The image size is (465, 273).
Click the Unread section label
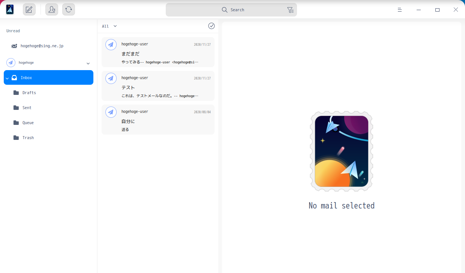click(13, 31)
